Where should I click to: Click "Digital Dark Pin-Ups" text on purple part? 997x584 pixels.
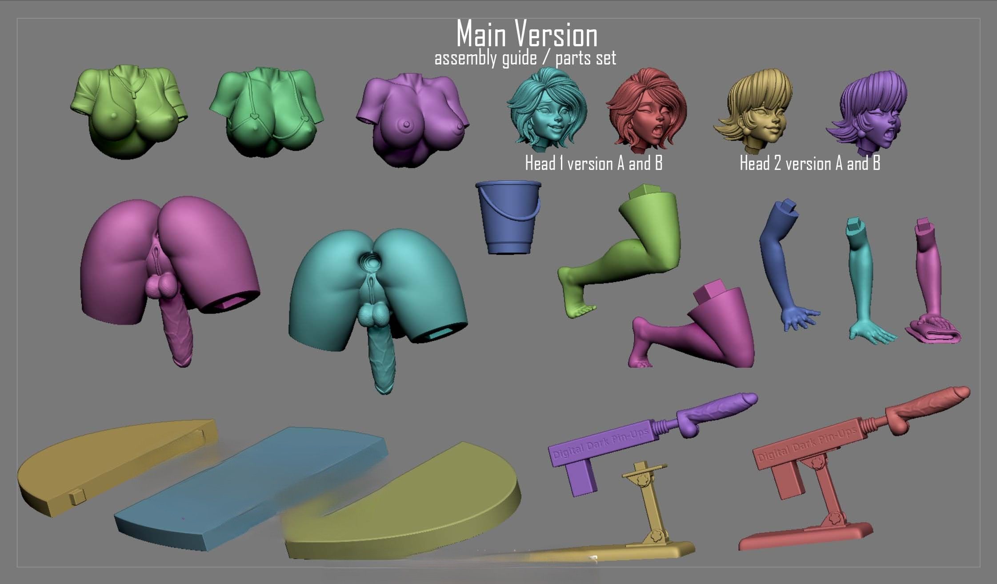pyautogui.click(x=601, y=444)
